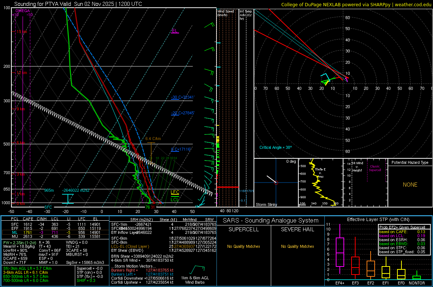Click the based on STP_fixed probability row

(x=402, y=252)
